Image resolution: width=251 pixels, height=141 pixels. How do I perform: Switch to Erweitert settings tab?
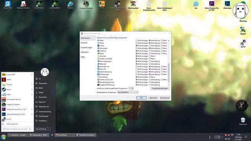click(x=88, y=52)
